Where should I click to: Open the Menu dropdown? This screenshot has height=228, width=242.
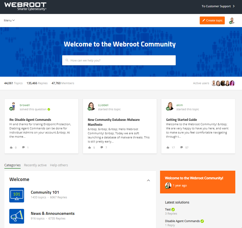tap(9, 20)
